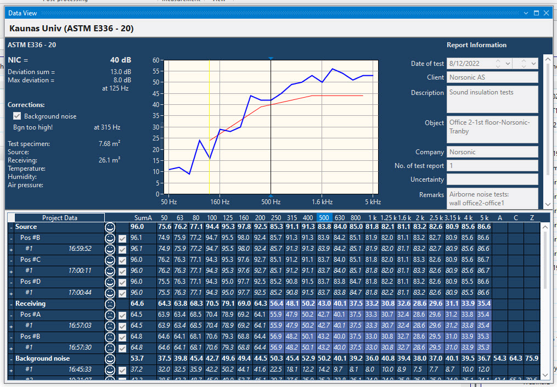Image resolution: width=557 pixels, height=387 pixels.
Task: Click inside the Uncertainty input field
Action: click(492, 180)
